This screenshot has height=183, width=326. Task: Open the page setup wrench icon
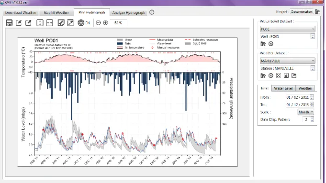(61, 23)
